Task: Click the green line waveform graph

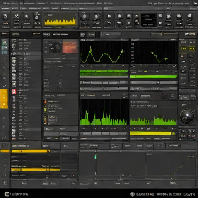Action: [x=104, y=52]
